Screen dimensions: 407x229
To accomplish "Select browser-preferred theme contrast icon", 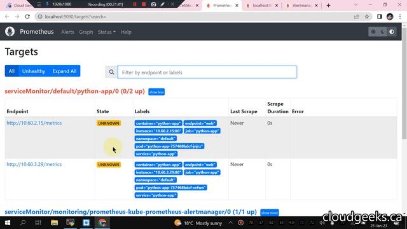I will (x=392, y=32).
